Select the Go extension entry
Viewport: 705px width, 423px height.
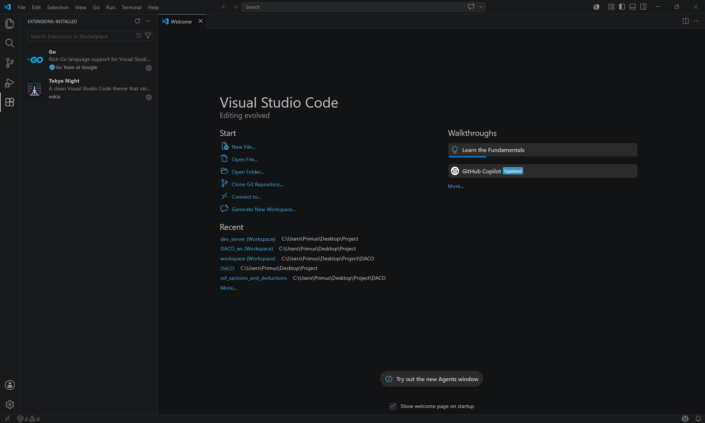(88, 59)
